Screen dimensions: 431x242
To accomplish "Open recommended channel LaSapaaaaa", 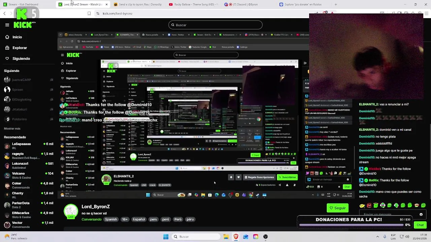I will tap(29, 146).
